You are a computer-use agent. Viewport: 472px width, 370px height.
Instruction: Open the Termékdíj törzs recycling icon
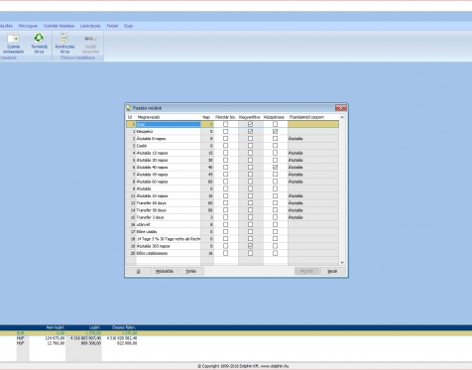point(39,43)
